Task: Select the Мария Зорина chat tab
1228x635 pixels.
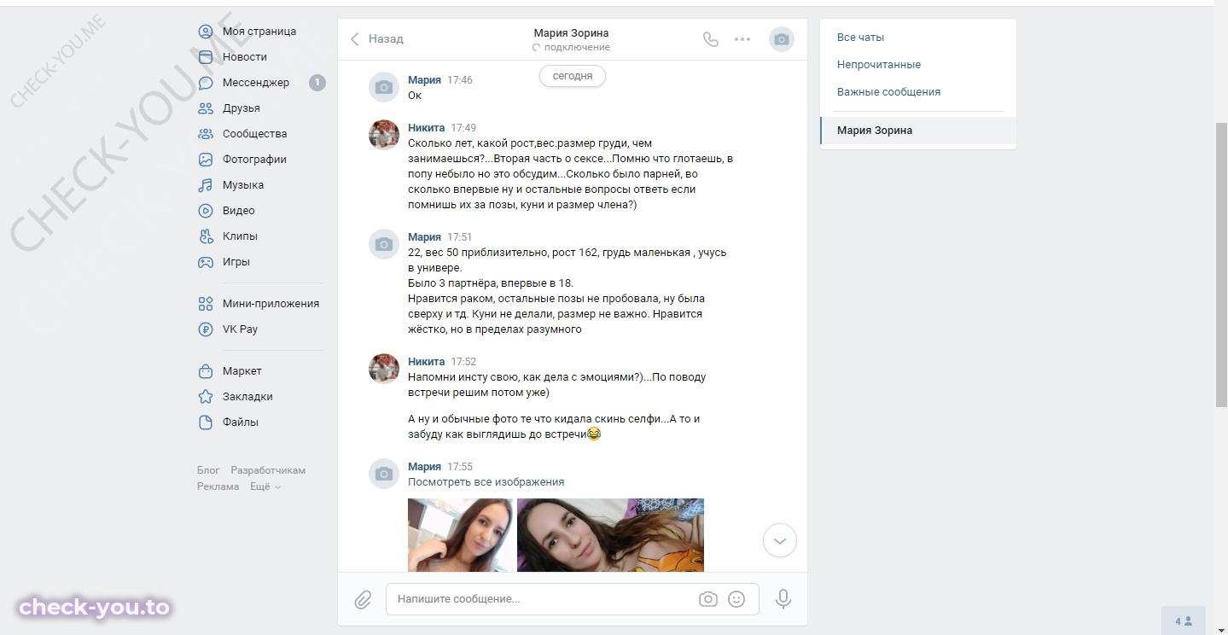Action: point(918,131)
